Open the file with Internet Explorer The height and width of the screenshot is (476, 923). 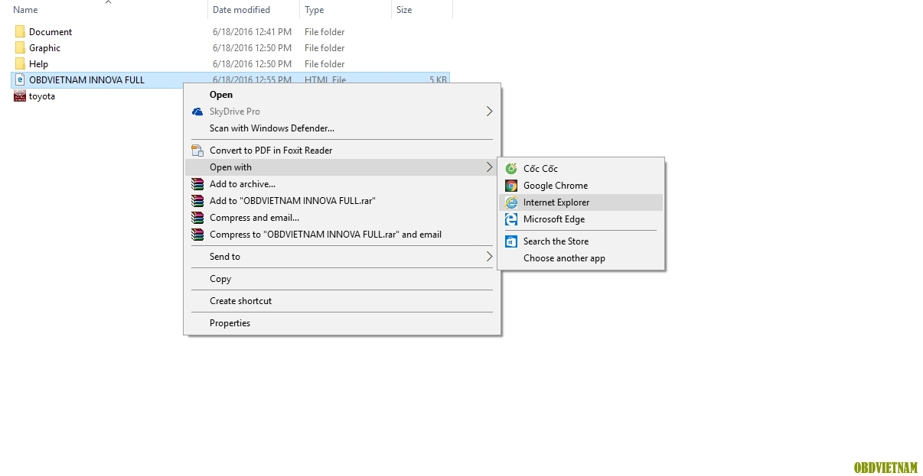(x=581, y=202)
